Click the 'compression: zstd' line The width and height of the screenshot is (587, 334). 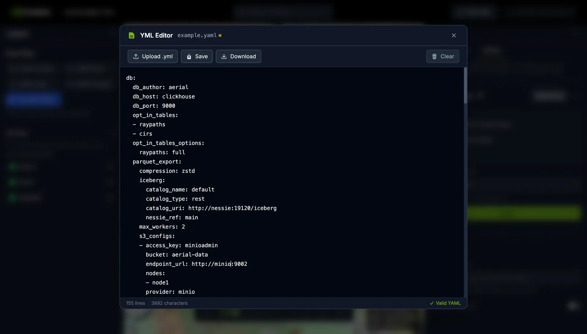point(167,171)
